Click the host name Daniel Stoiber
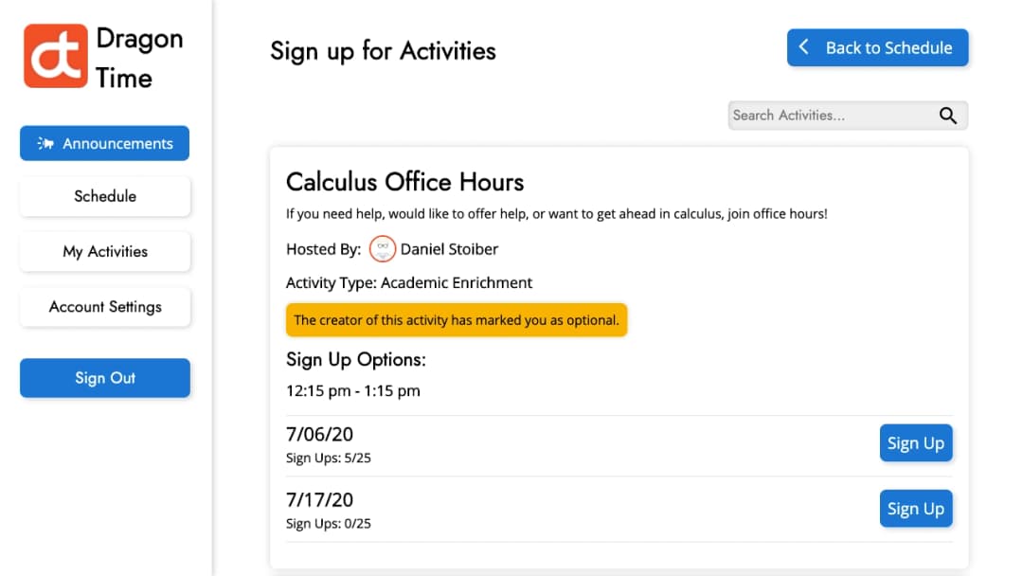Image resolution: width=1023 pixels, height=576 pixels. click(449, 249)
